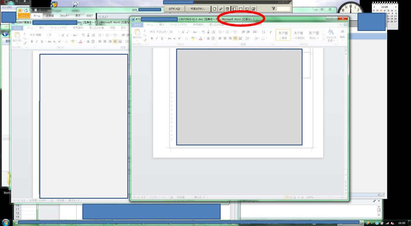This screenshot has width=411, height=226.
Task: Apply strikethrough in front Word window
Action: coord(169,38)
